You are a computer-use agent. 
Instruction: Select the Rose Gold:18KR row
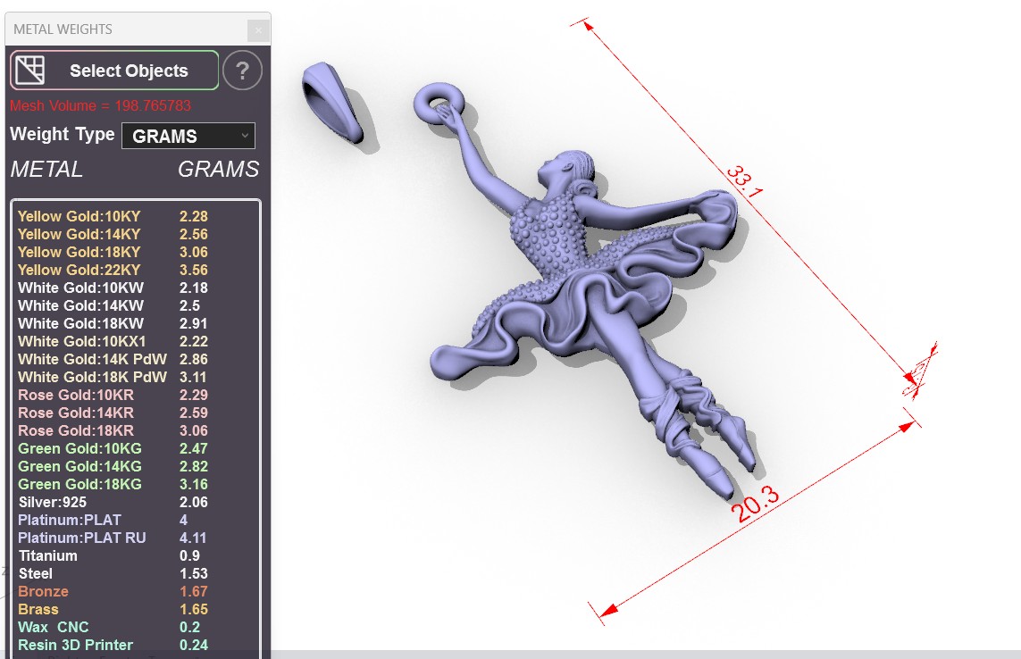(x=136, y=430)
